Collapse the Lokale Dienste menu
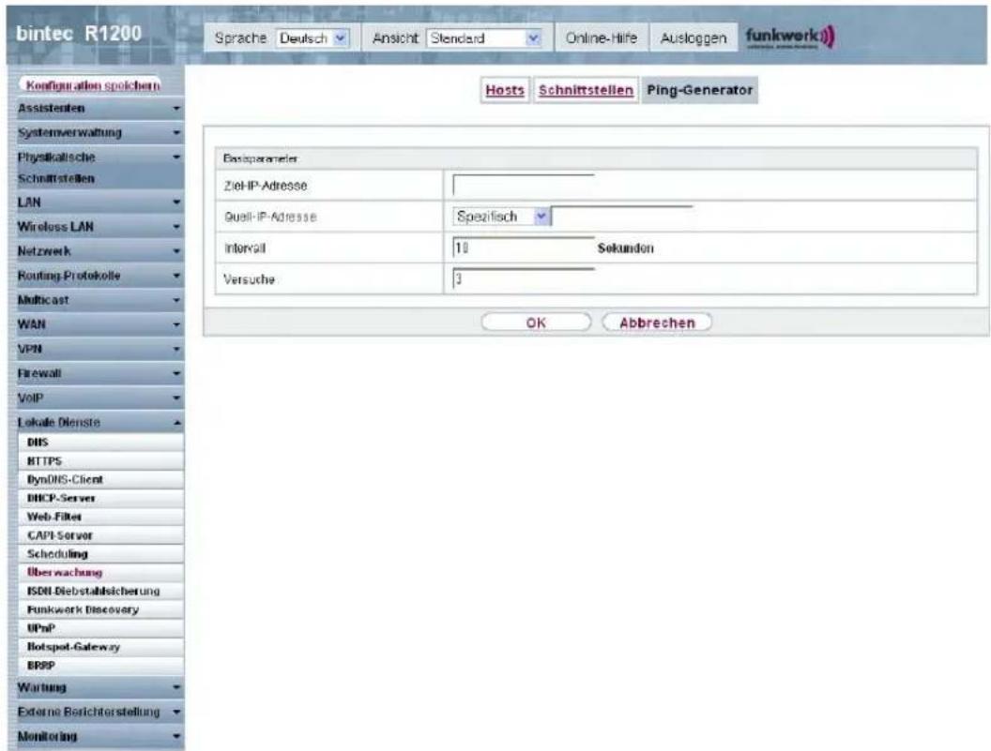Image resolution: width=991 pixels, height=751 pixels. pyautogui.click(x=99, y=422)
